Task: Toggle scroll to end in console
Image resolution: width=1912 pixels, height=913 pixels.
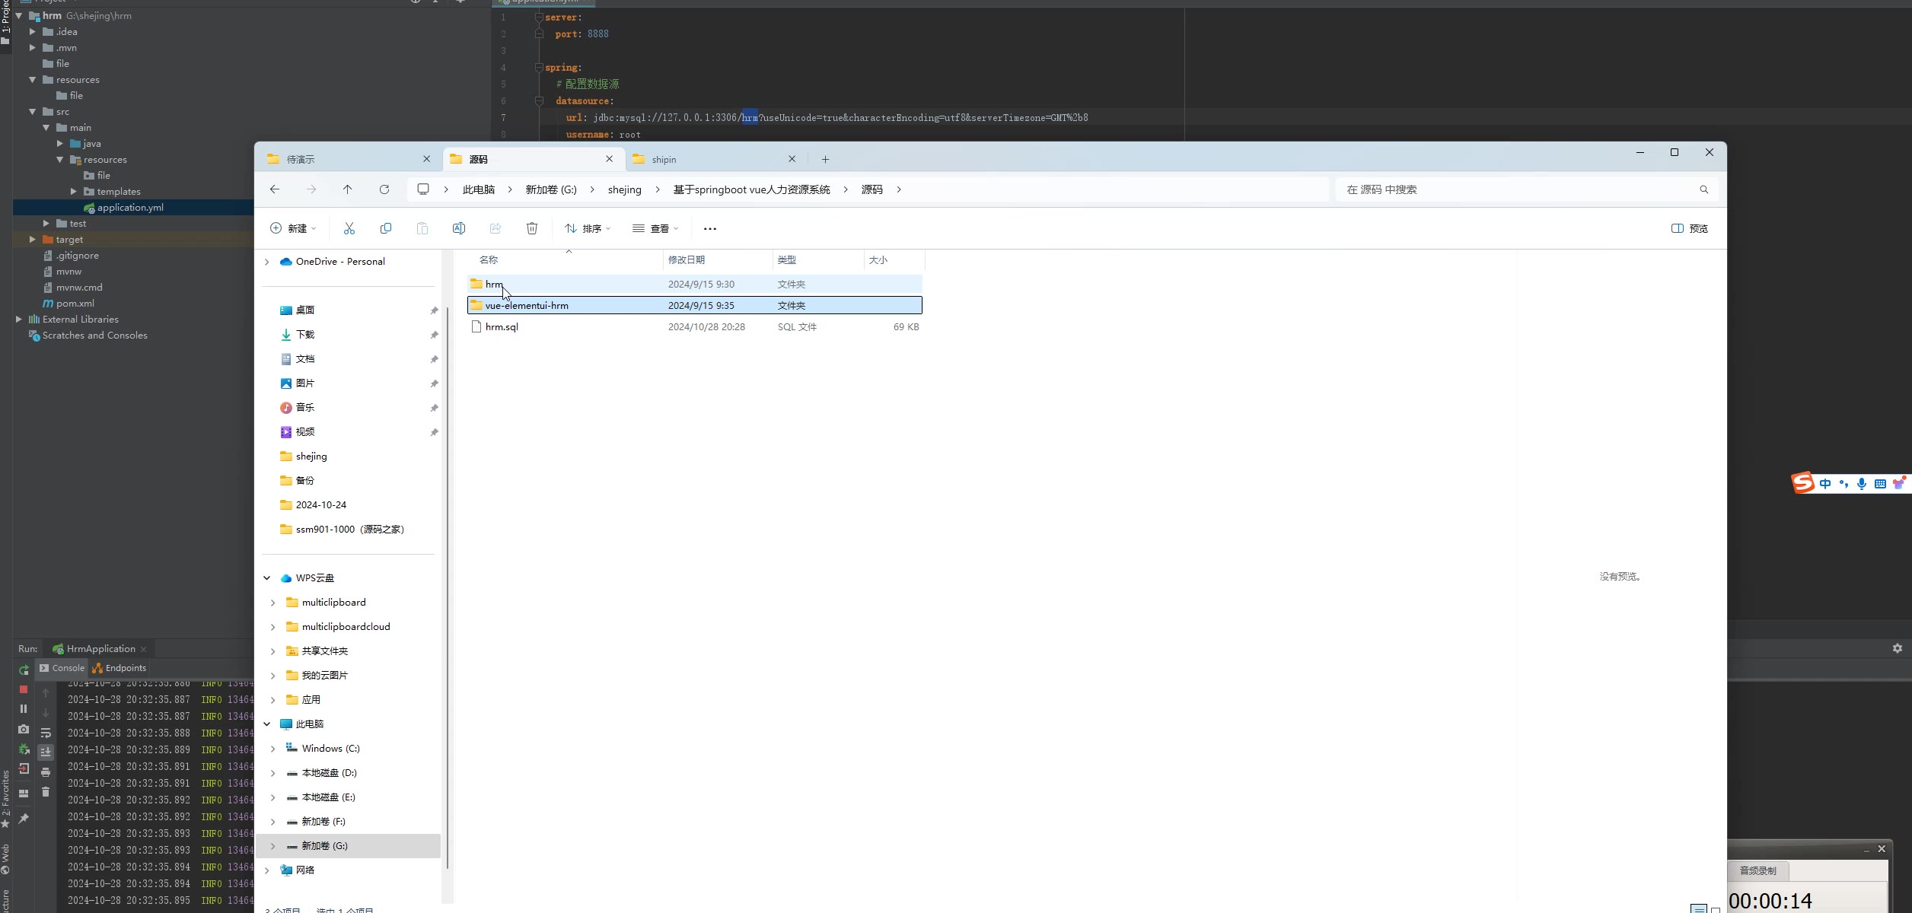Action: pos(46,752)
